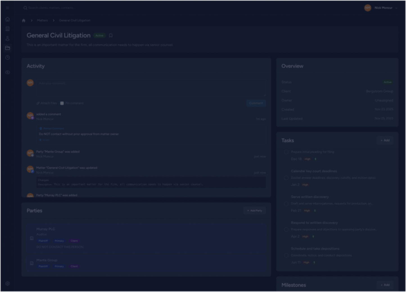Select the eye icon in the sidebar
The height and width of the screenshot is (292, 406).
coord(7,72)
